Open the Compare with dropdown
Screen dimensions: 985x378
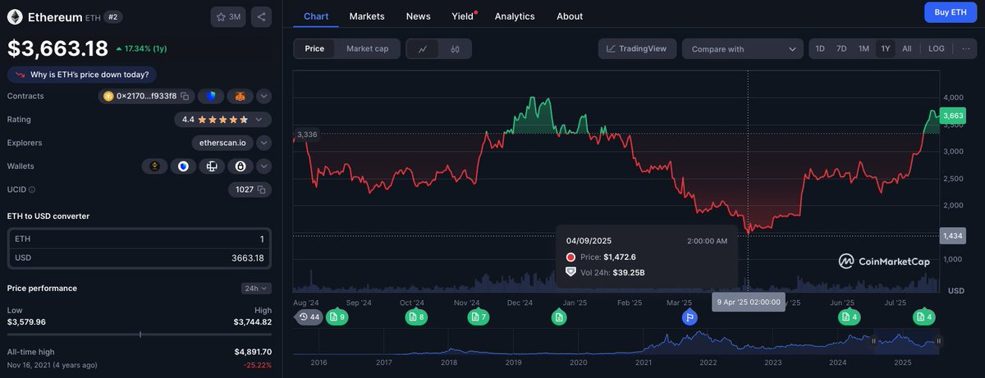(742, 49)
